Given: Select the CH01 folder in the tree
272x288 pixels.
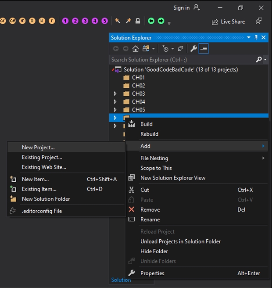Looking at the screenshot, I should pos(138,77).
